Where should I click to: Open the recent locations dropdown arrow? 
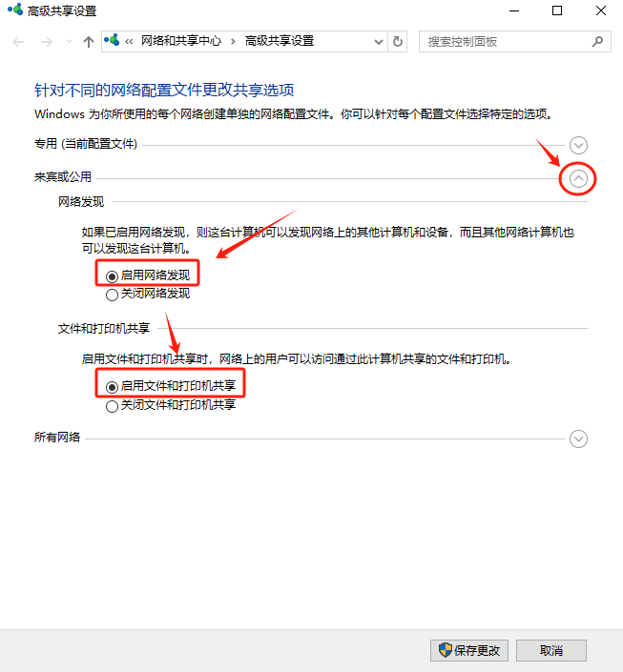tap(67, 43)
